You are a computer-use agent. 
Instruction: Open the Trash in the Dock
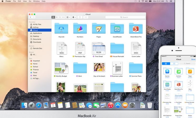coord(150,105)
